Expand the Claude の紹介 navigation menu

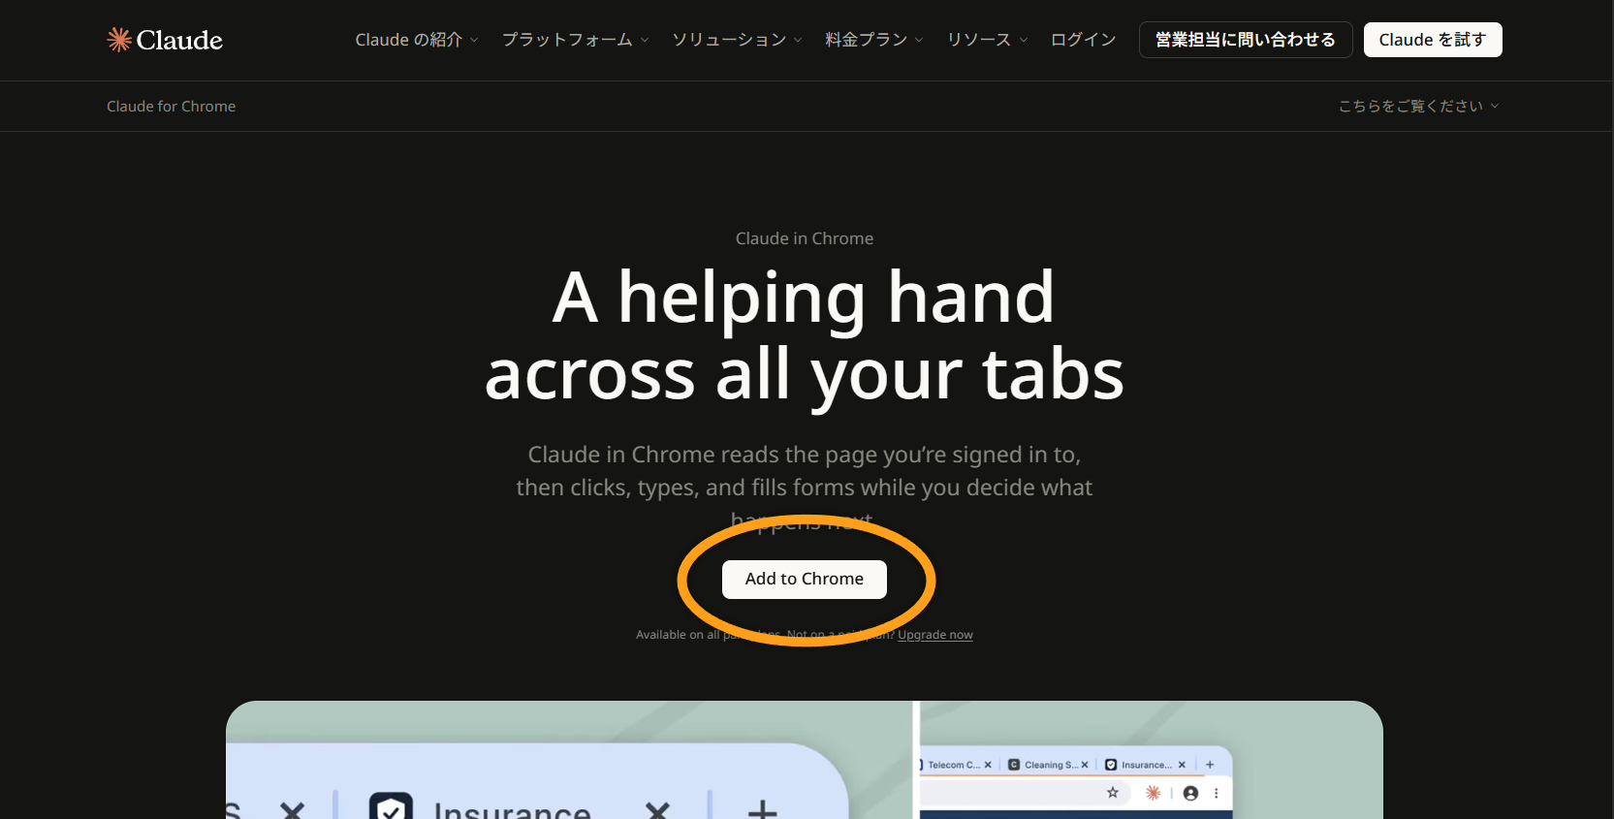click(x=417, y=40)
